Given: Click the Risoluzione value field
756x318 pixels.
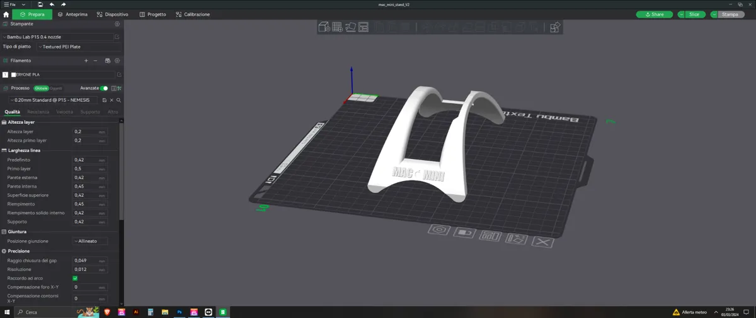Looking at the screenshot, I should click(x=89, y=270).
